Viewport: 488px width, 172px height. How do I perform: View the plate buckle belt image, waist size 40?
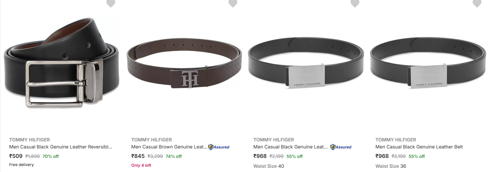tap(306, 63)
